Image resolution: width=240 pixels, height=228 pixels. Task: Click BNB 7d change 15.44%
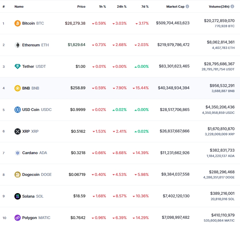(141, 88)
